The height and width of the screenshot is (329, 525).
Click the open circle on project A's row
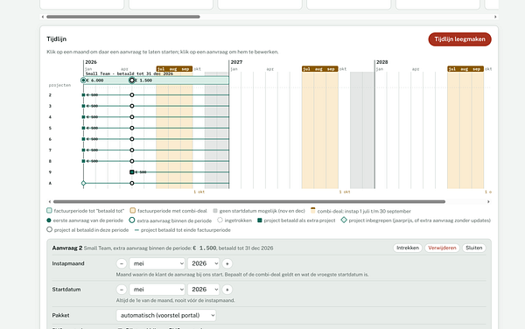[x=132, y=183]
